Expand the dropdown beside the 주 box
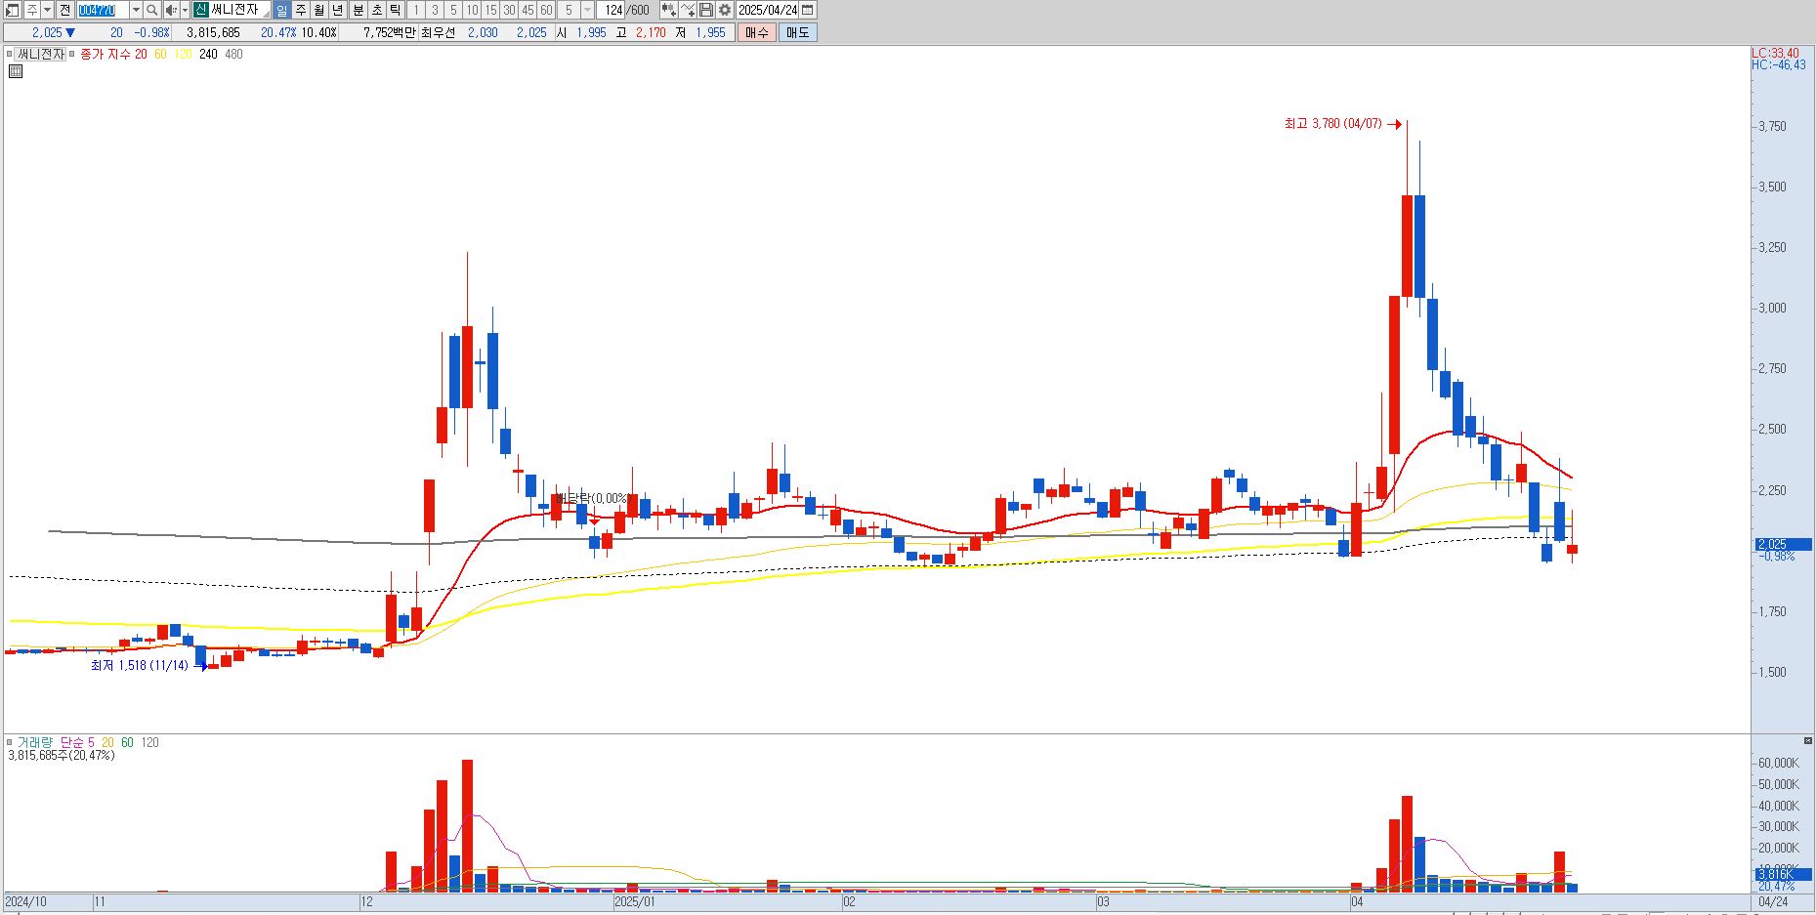Image resolution: width=1816 pixels, height=915 pixels. point(47,10)
